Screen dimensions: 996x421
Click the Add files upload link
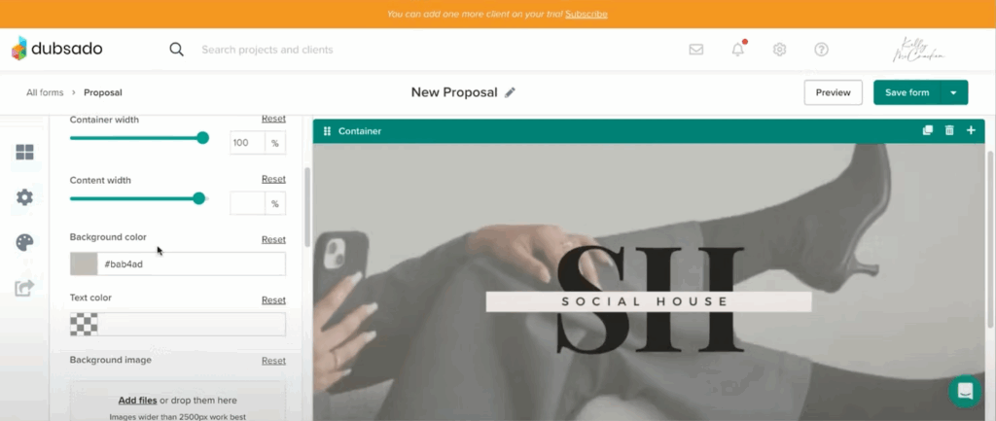(x=138, y=401)
